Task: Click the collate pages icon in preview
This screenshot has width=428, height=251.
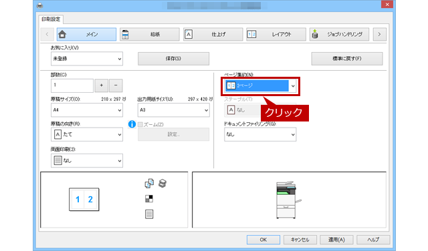Action: click(149, 184)
